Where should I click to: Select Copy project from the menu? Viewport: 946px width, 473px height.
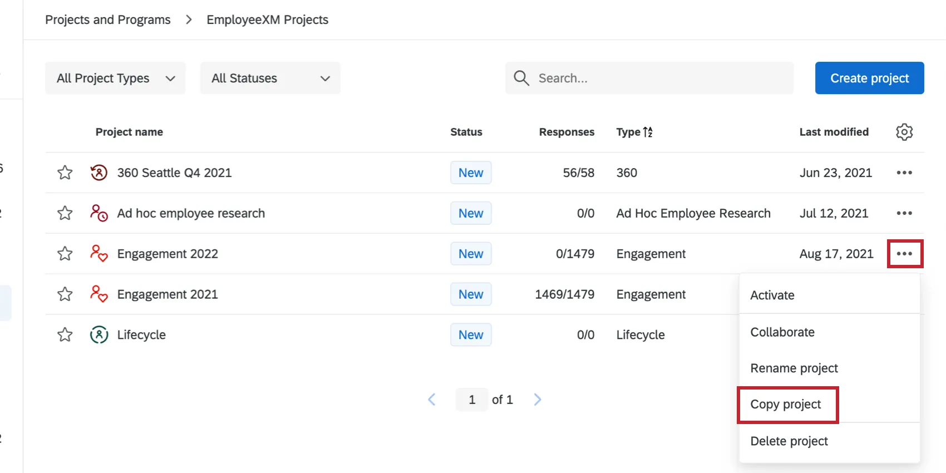click(x=786, y=405)
